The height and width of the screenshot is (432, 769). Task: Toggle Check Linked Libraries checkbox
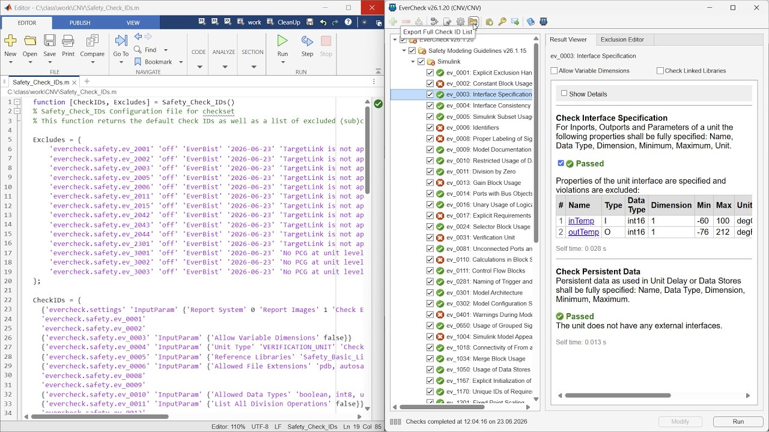[660, 71]
